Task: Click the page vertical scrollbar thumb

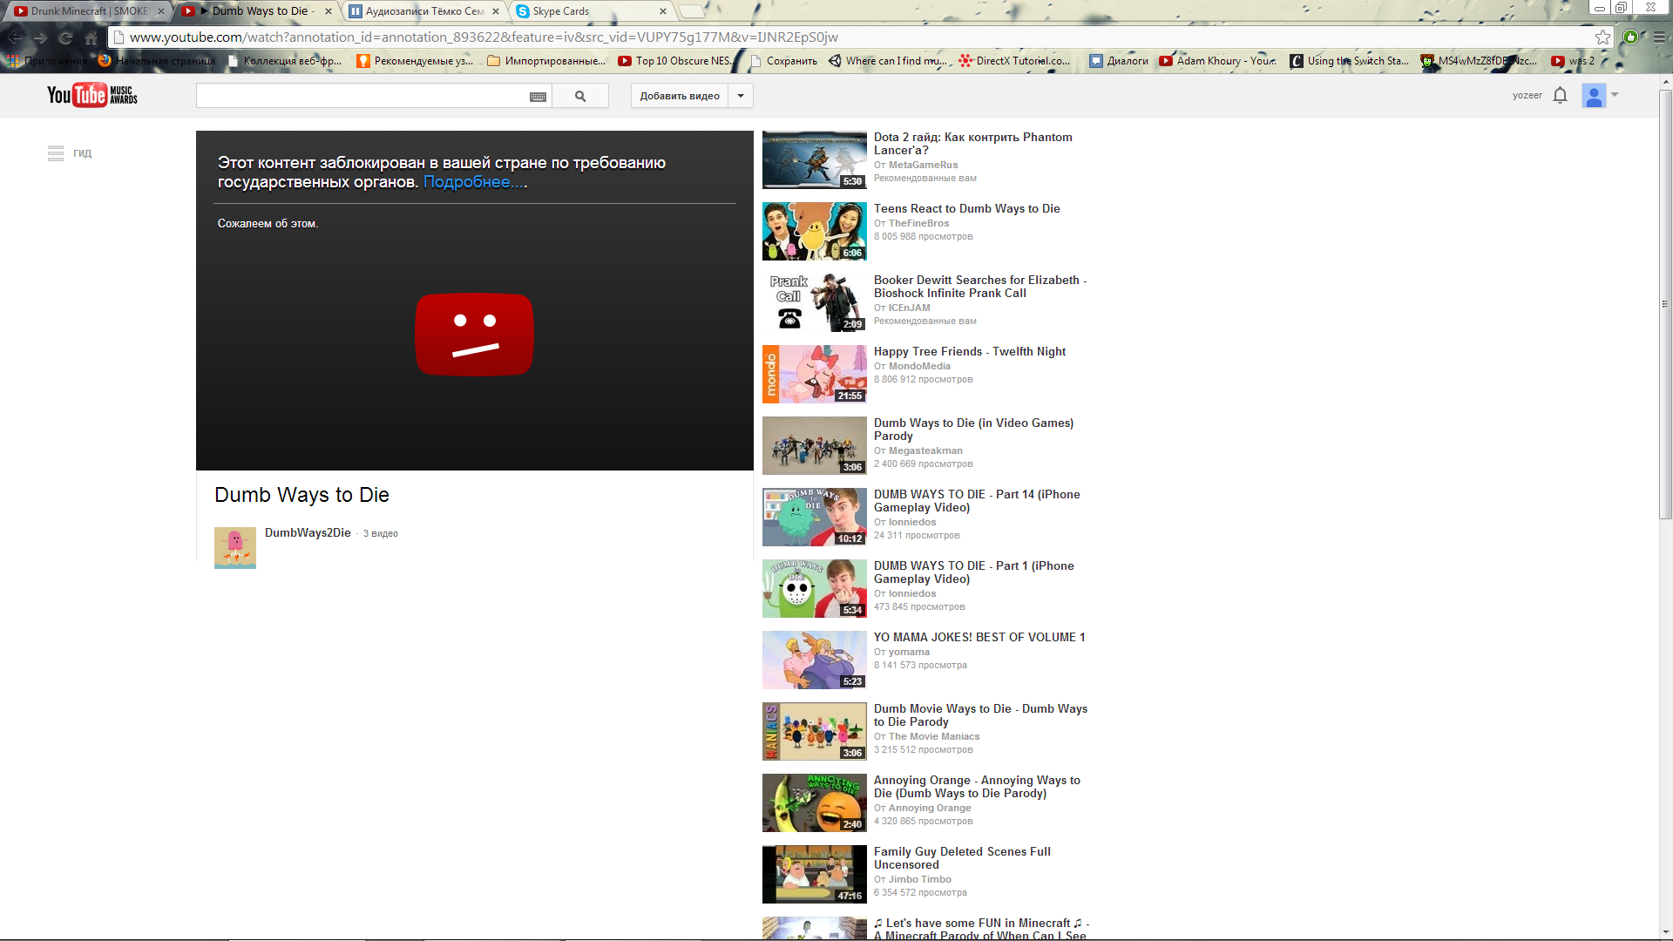Action: tap(1665, 305)
